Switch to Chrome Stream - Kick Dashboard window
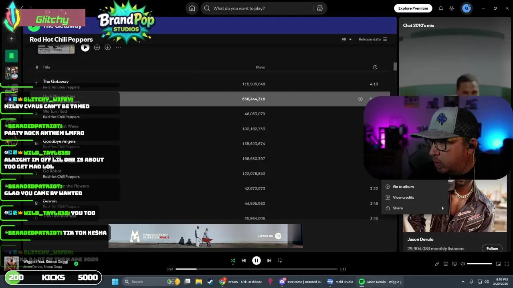This screenshot has width=513, height=288. 241,282
